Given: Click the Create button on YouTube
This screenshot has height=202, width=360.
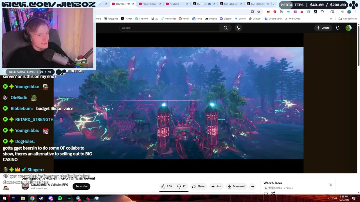Looking at the screenshot, I should tap(323, 28).
